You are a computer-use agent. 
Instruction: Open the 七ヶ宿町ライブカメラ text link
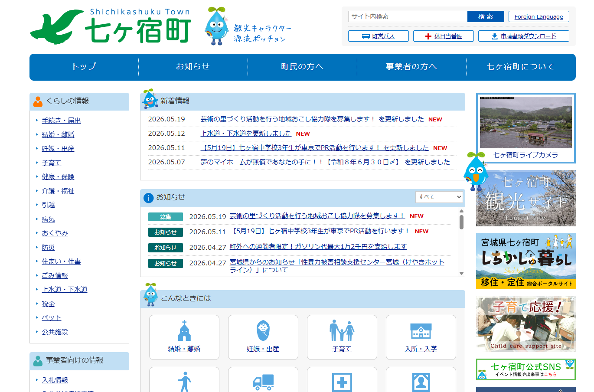click(x=525, y=155)
